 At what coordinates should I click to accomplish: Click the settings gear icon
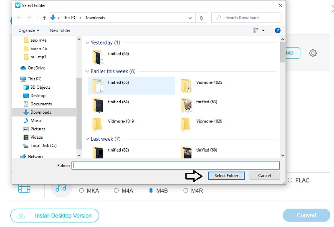[x=313, y=53]
